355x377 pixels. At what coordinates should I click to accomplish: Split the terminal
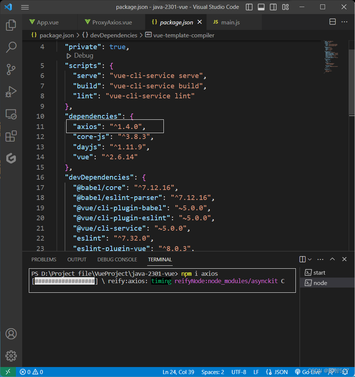tap(302, 259)
